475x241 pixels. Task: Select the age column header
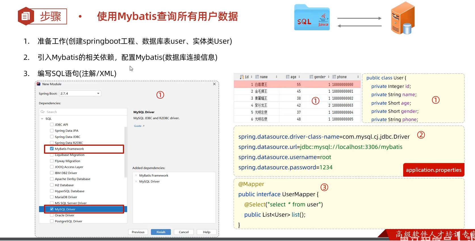click(293, 77)
